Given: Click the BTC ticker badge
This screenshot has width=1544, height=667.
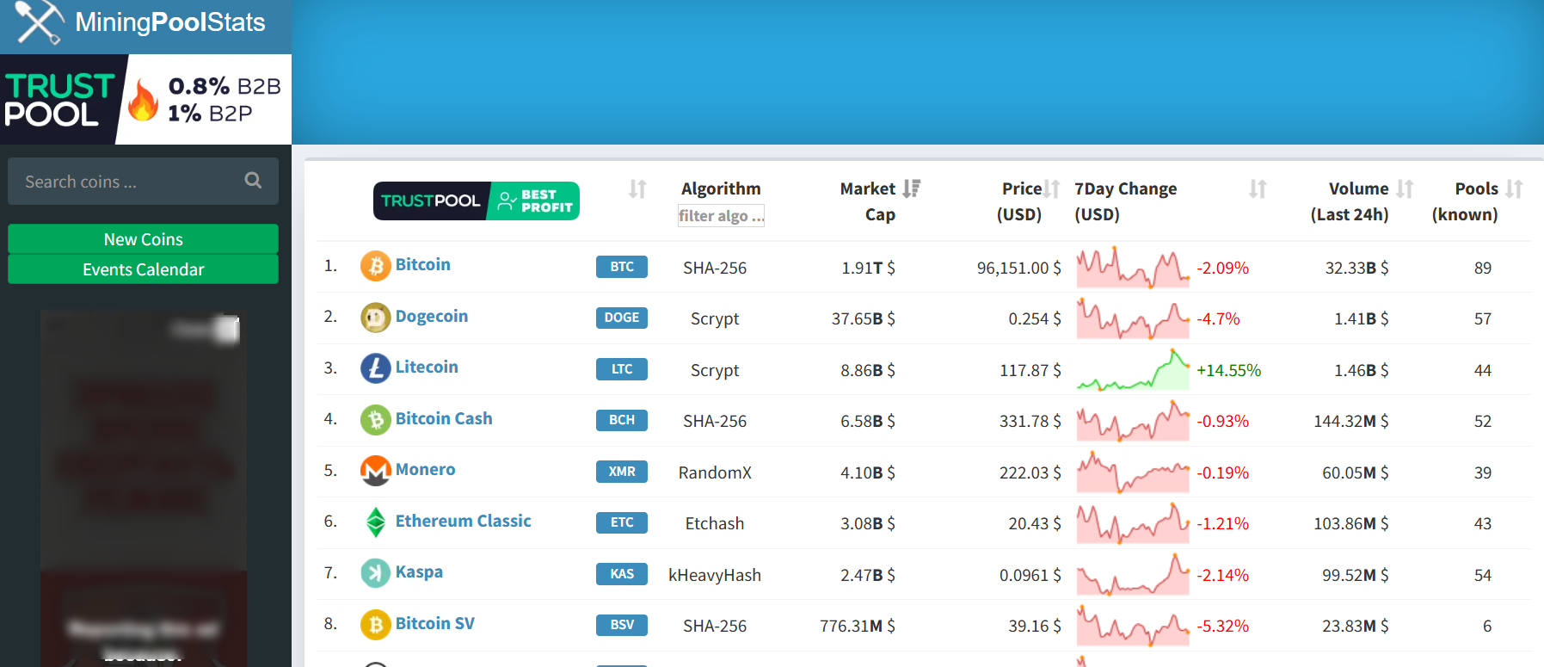Looking at the screenshot, I should 621,267.
